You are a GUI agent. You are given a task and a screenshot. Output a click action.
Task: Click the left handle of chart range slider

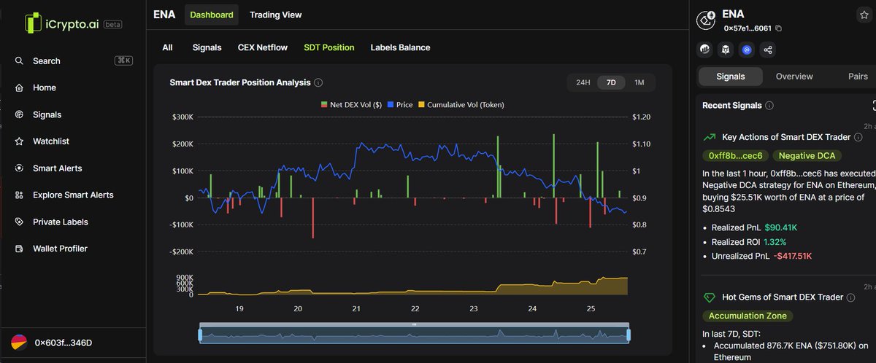tap(200, 335)
